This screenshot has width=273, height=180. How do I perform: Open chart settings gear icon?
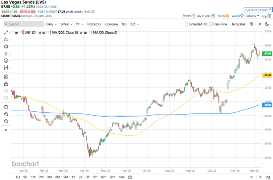coord(251,24)
